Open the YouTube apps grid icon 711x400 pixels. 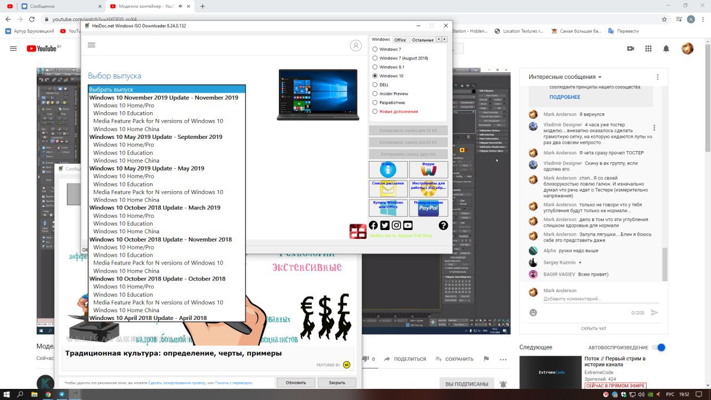(648, 49)
